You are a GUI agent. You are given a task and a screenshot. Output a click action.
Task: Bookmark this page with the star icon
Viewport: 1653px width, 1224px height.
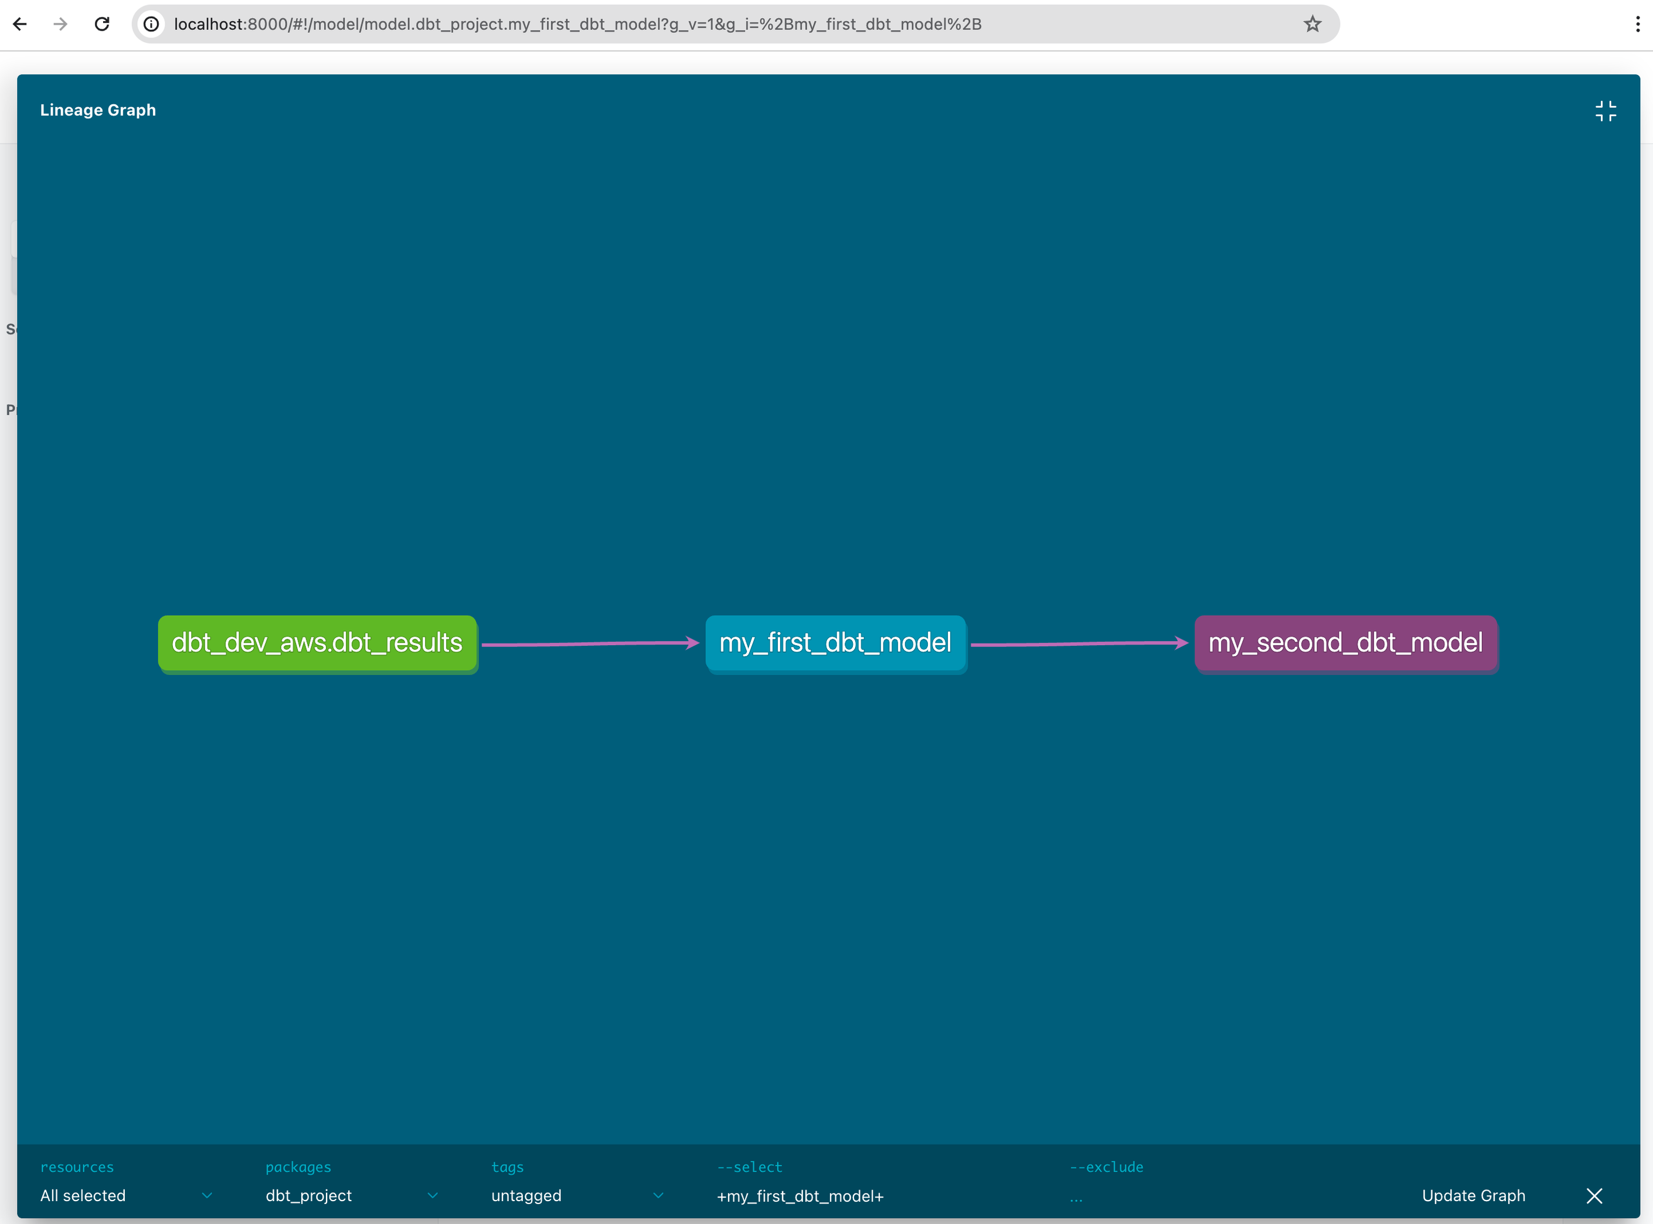click(1312, 23)
